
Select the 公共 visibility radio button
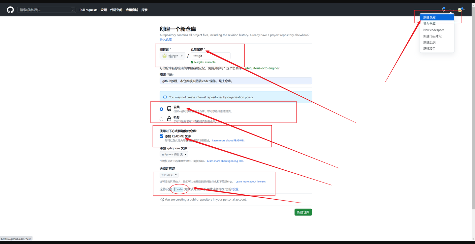coord(161,109)
